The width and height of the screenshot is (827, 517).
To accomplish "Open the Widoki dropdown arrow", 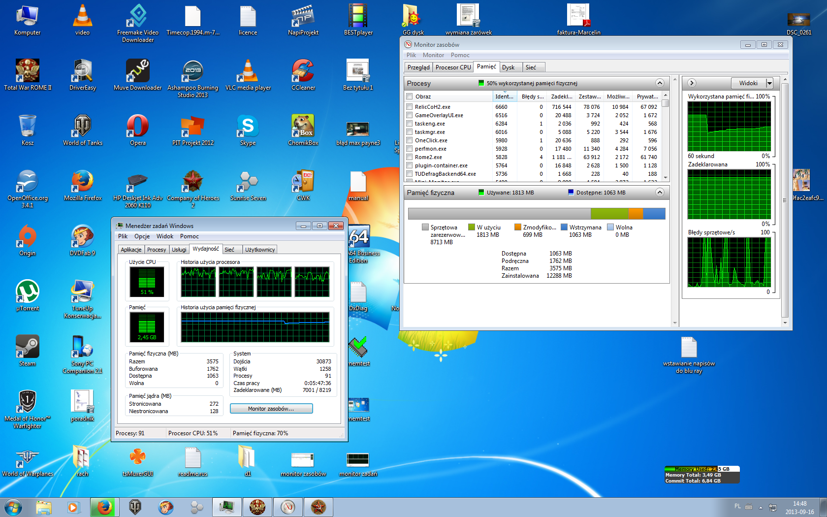I will (x=769, y=83).
